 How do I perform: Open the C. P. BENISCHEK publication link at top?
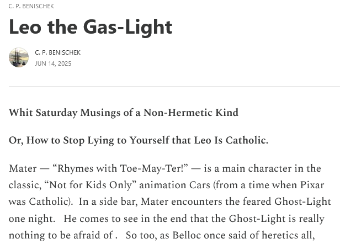coord(31,6)
